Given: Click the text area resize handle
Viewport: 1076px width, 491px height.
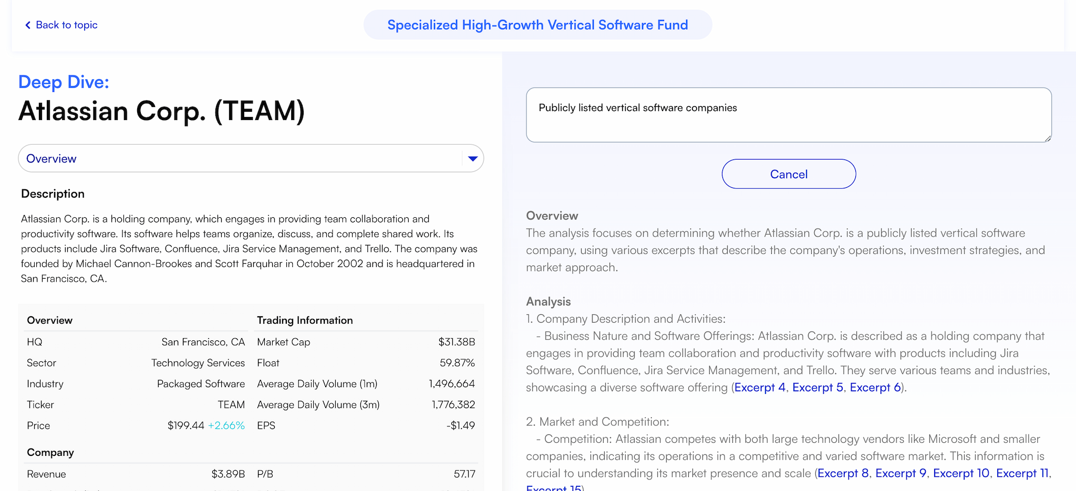Looking at the screenshot, I should [1047, 138].
